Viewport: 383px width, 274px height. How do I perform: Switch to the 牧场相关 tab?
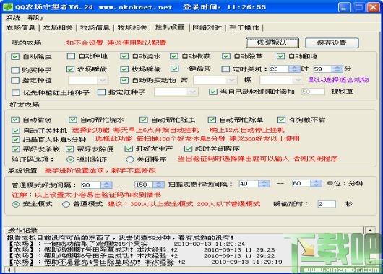click(x=132, y=28)
